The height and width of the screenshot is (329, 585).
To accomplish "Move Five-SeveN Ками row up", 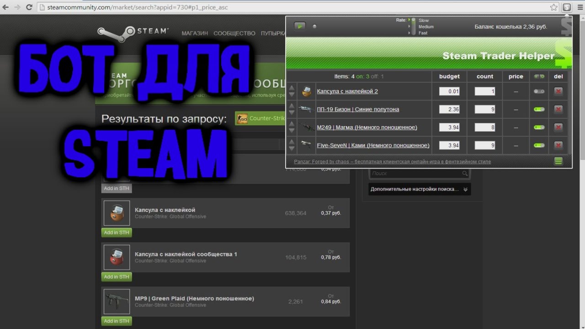I will [x=292, y=142].
